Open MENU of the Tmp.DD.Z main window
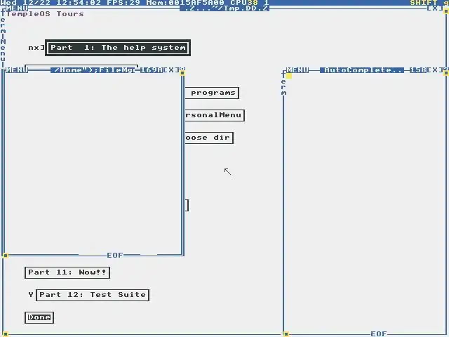Viewport: 449px width, 337px height. [17, 8]
